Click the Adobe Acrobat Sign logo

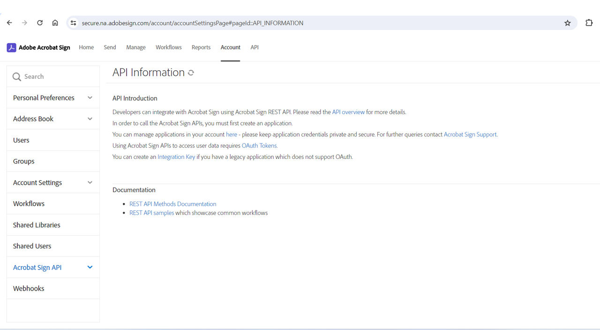[38, 47]
